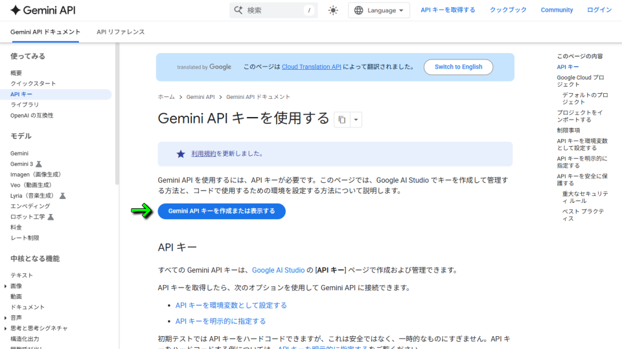Viewport: 622px width, 349px height.
Task: Click the star icon in notice banner
Action: coord(181,154)
